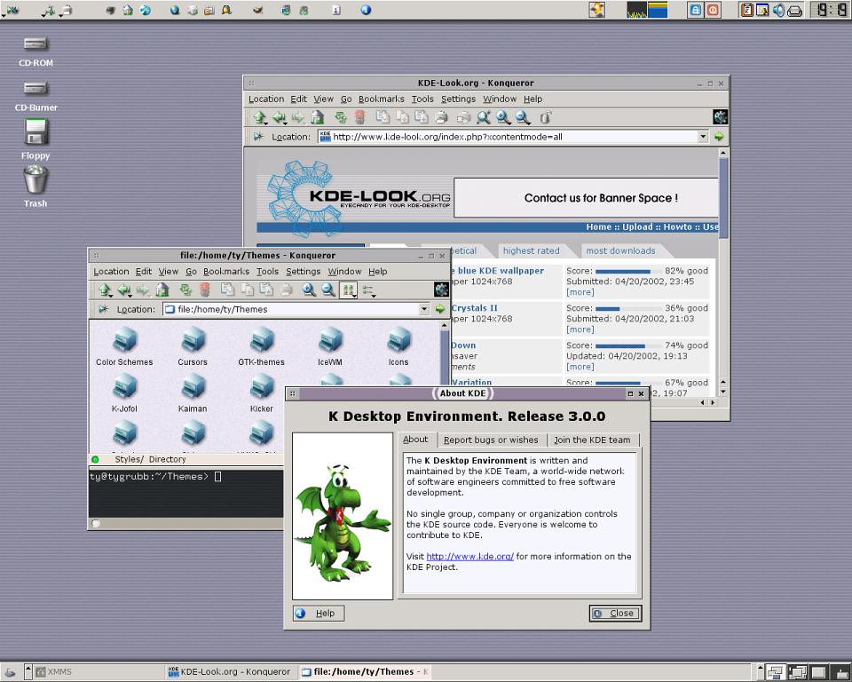
Task: Clear the location bar in Themes Konqueror
Action: point(103,309)
